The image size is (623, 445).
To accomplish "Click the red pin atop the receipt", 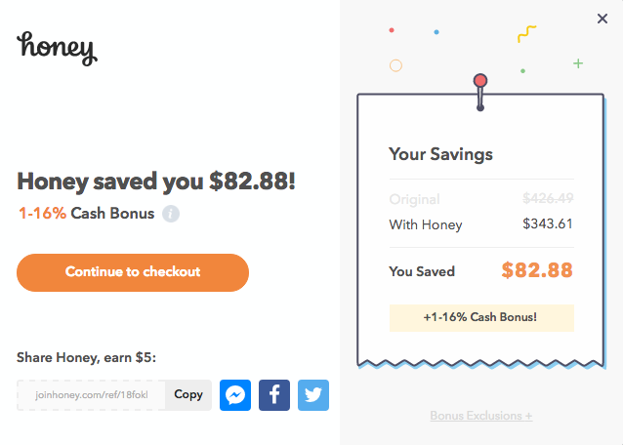I will 479,80.
